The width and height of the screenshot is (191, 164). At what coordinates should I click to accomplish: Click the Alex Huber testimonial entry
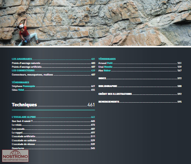[x=140, y=71]
